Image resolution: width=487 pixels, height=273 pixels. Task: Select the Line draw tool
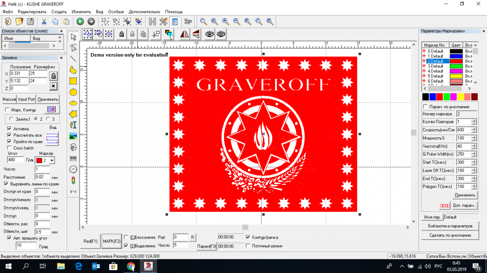tap(73, 59)
